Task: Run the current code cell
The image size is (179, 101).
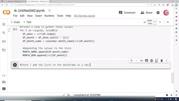Action: 15,65
